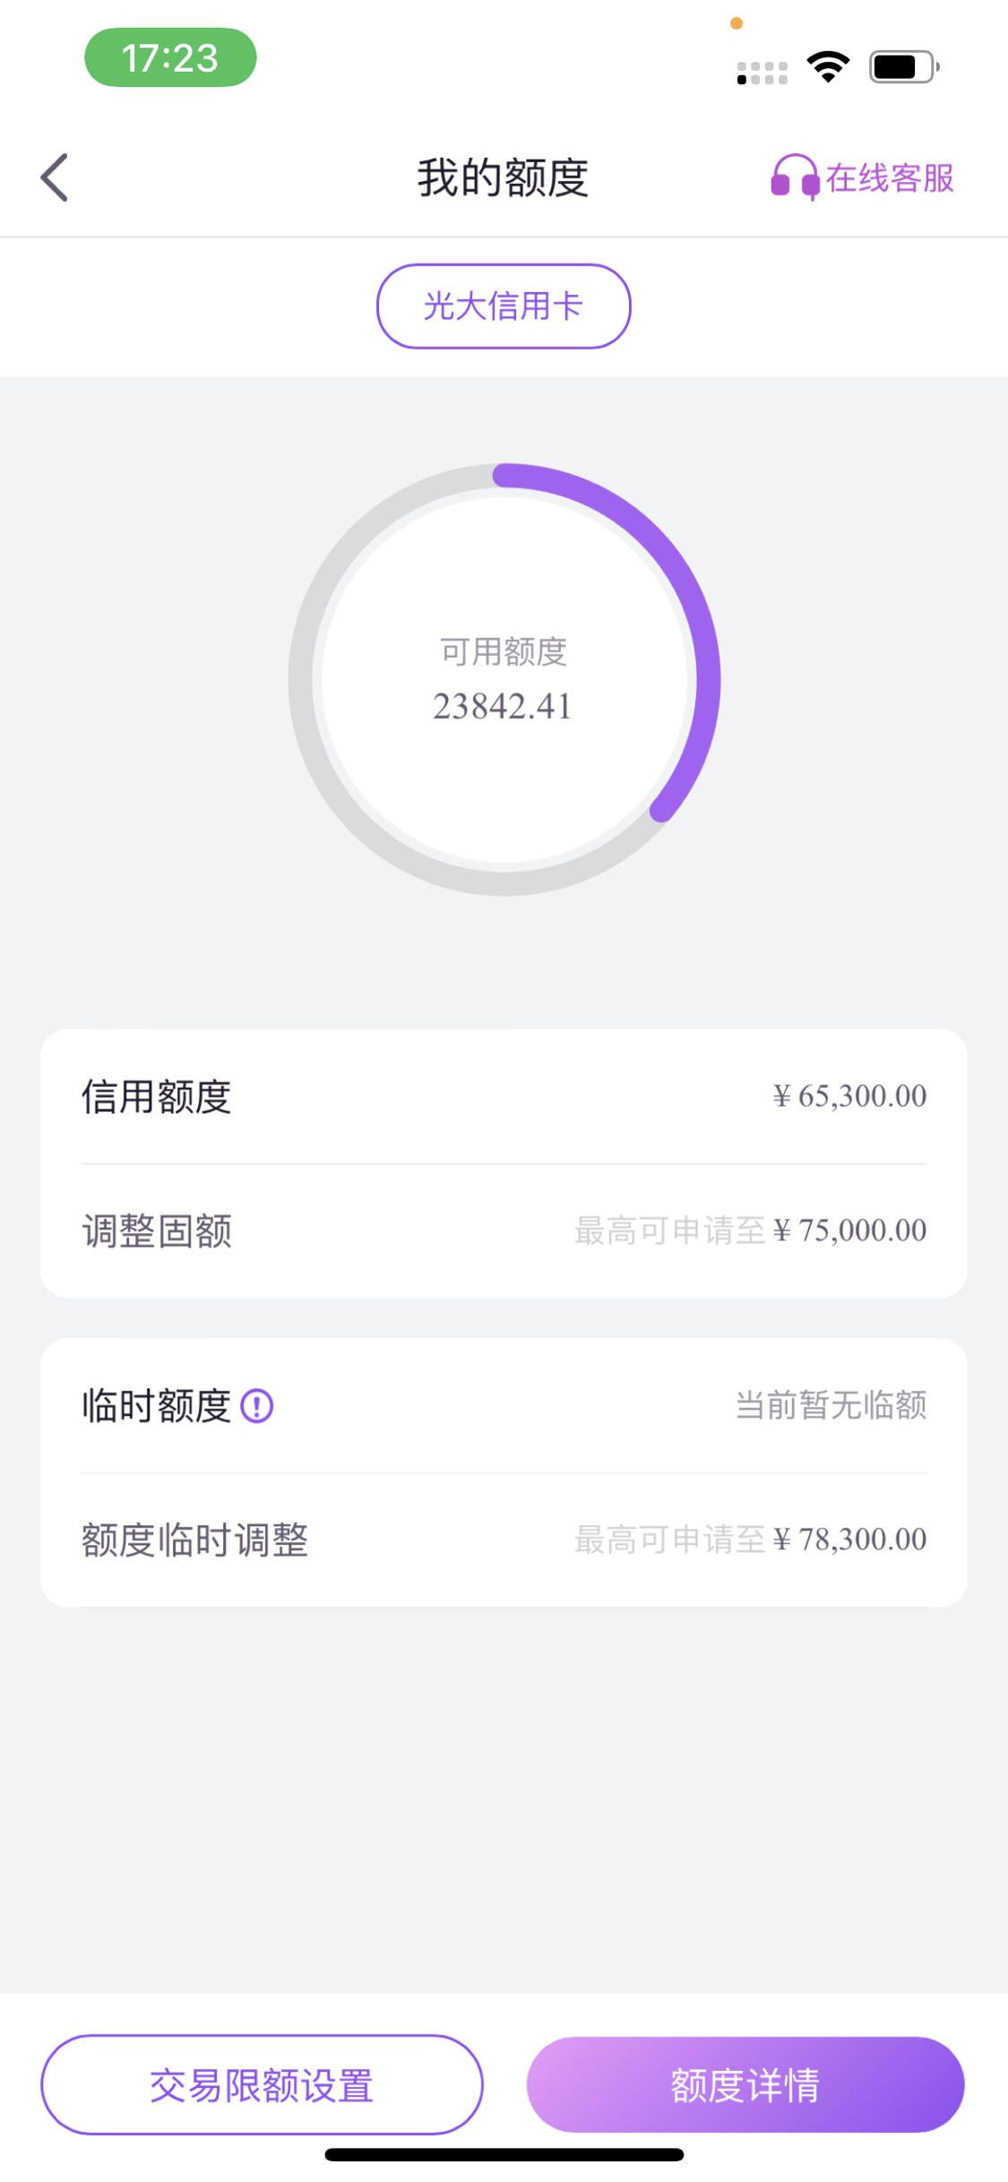The height and width of the screenshot is (2182, 1008).
Task: Select the 光大信用卡 card selector
Action: coord(504,306)
